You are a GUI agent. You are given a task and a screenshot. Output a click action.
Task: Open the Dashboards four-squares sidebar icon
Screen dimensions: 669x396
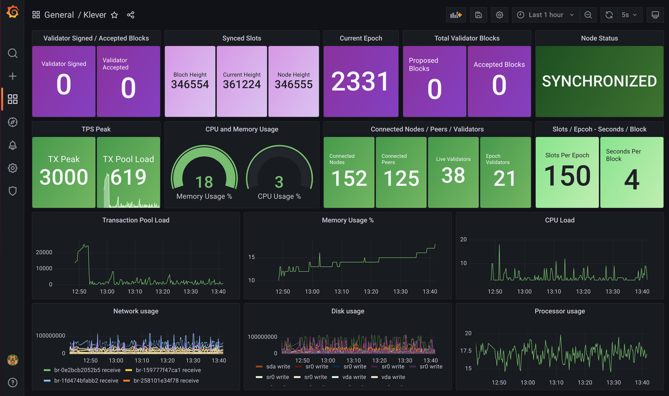(x=12, y=99)
